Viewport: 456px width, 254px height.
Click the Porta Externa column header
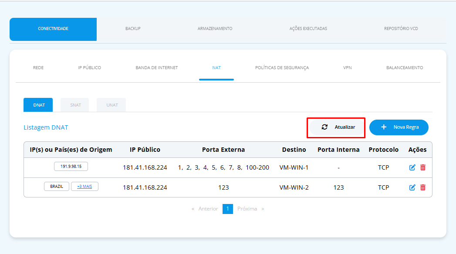pyautogui.click(x=223, y=150)
